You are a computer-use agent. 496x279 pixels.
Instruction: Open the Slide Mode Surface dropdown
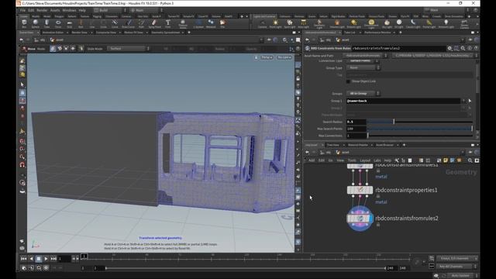[x=128, y=49]
